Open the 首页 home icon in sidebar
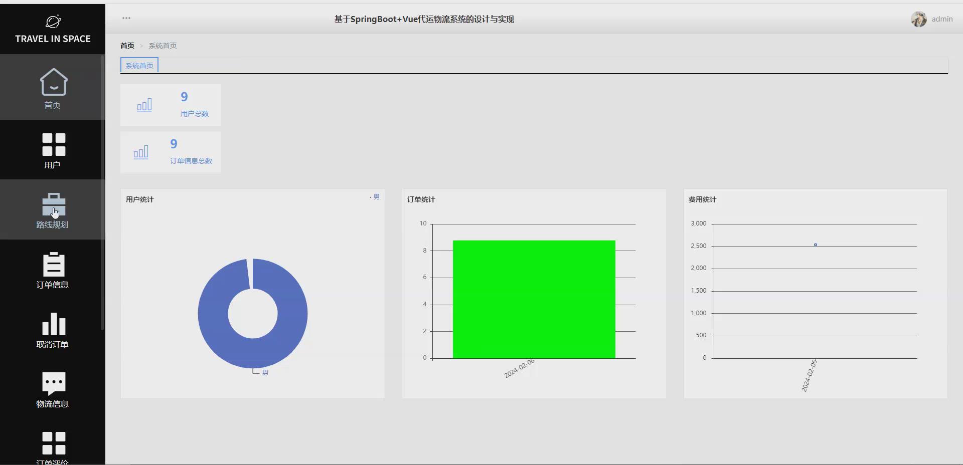Viewport: 963px width, 465px height. coord(53,82)
